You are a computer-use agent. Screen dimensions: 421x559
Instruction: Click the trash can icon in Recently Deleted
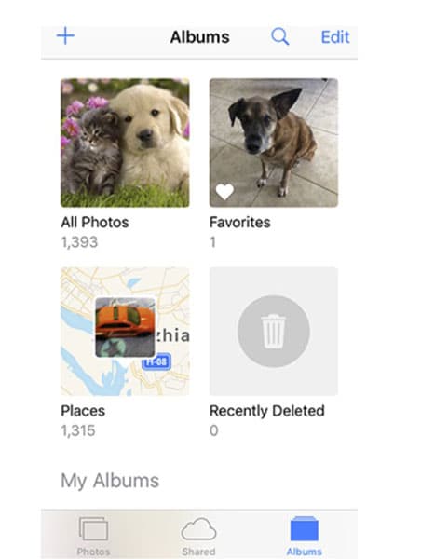click(x=274, y=331)
